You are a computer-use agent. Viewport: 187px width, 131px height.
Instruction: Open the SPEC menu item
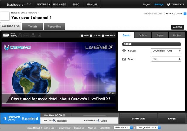[x=76, y=4]
